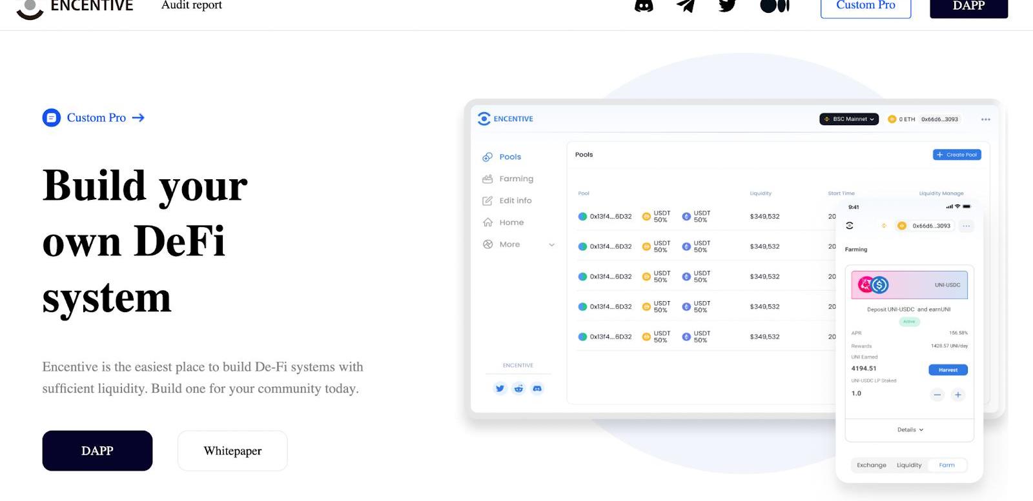Click the Harvest button in farming card
1033x501 pixels.
(948, 369)
